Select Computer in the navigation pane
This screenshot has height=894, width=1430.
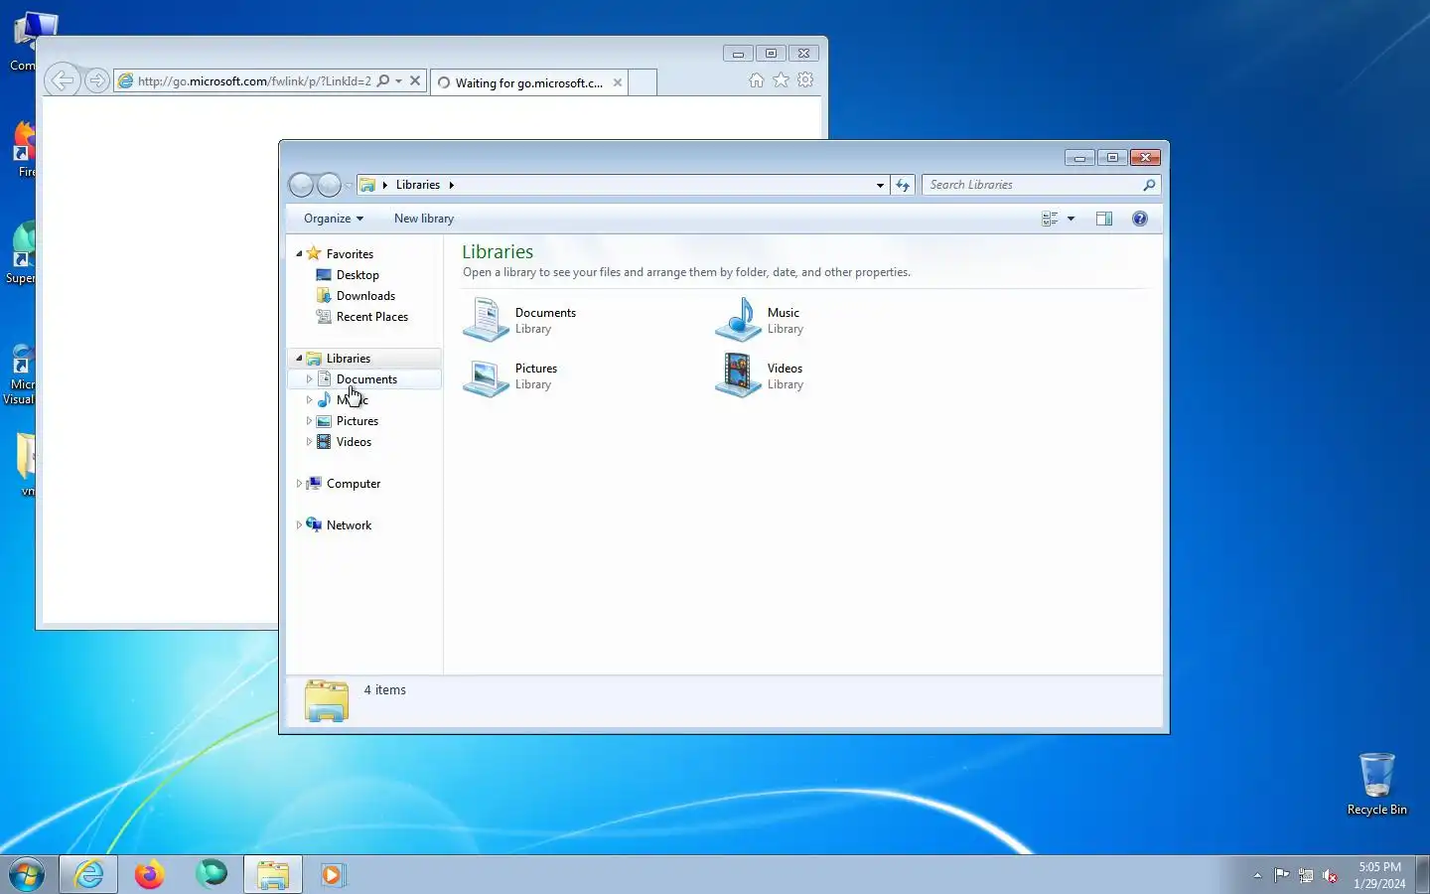(x=354, y=484)
